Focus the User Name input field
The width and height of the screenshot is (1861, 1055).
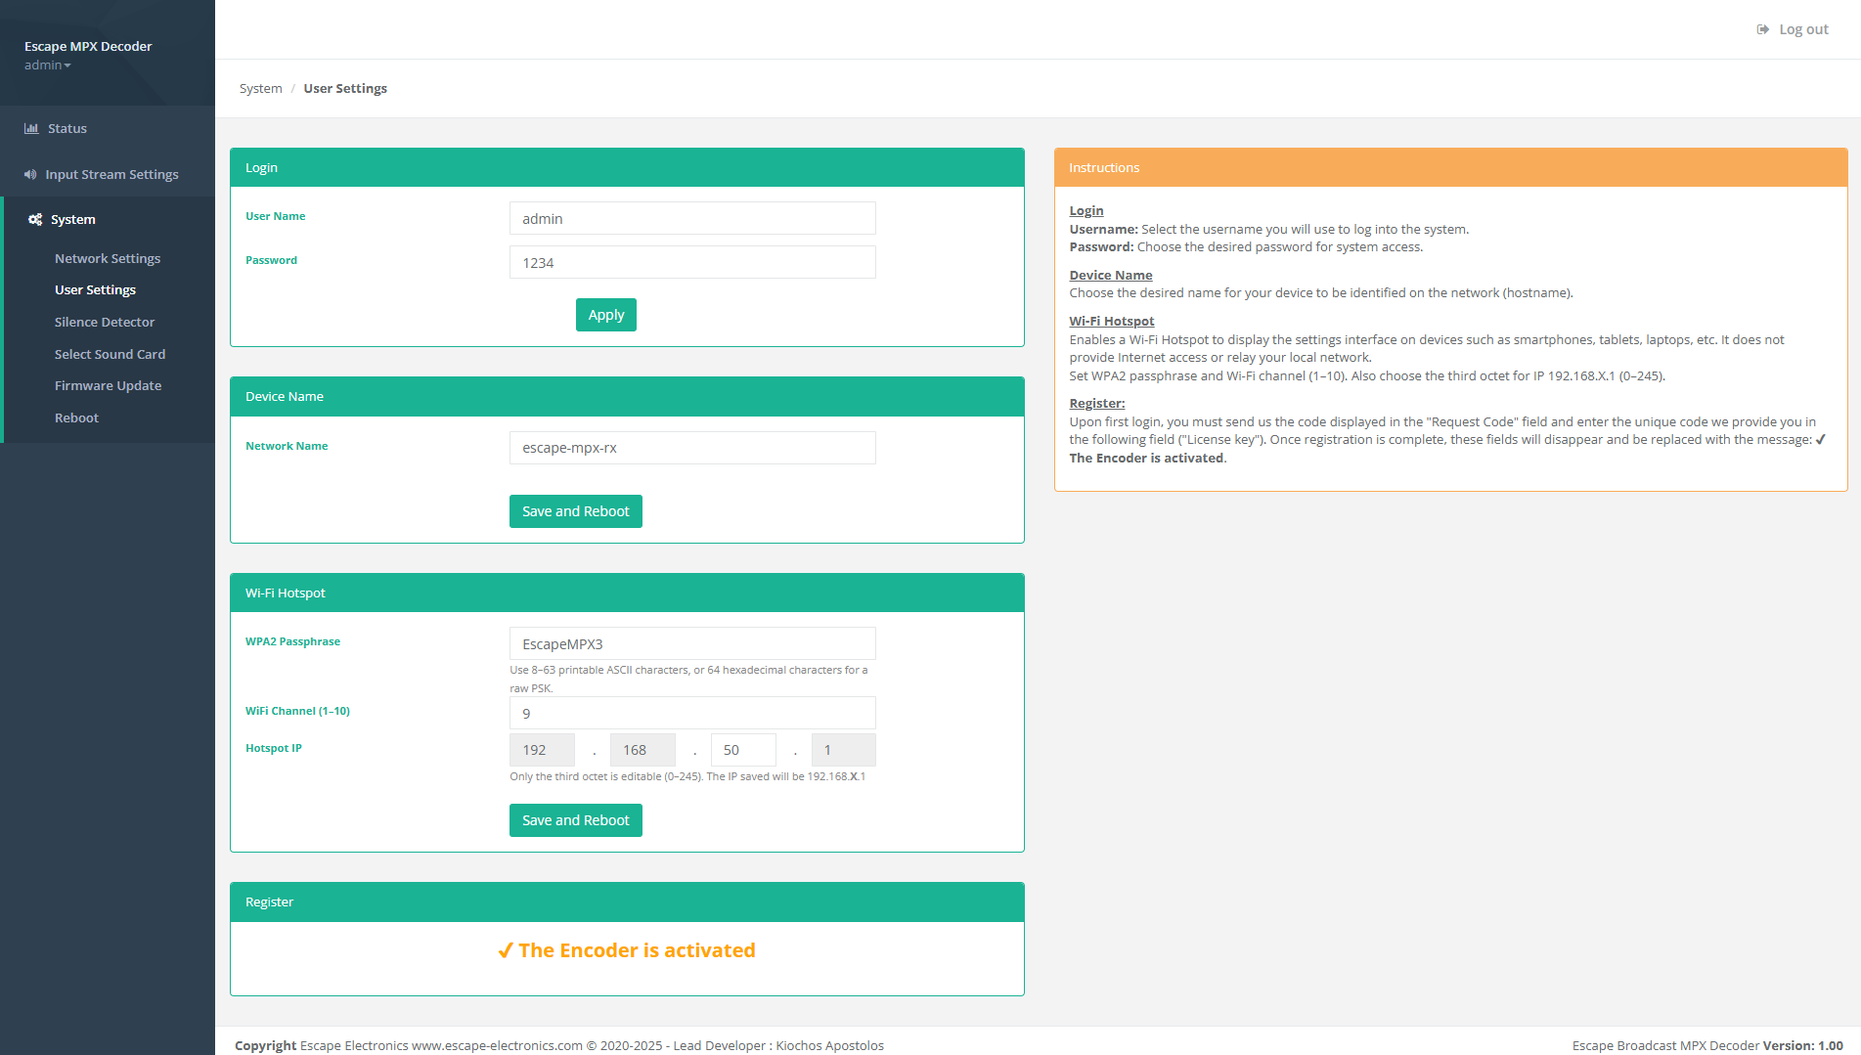(691, 218)
